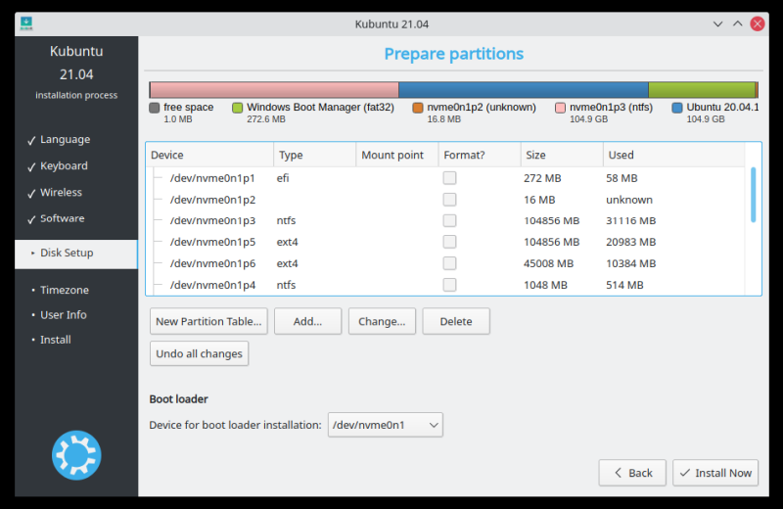The height and width of the screenshot is (509, 783).
Task: Click the blue Ubuntu 20.04.1 legend swatch
Action: point(677,108)
